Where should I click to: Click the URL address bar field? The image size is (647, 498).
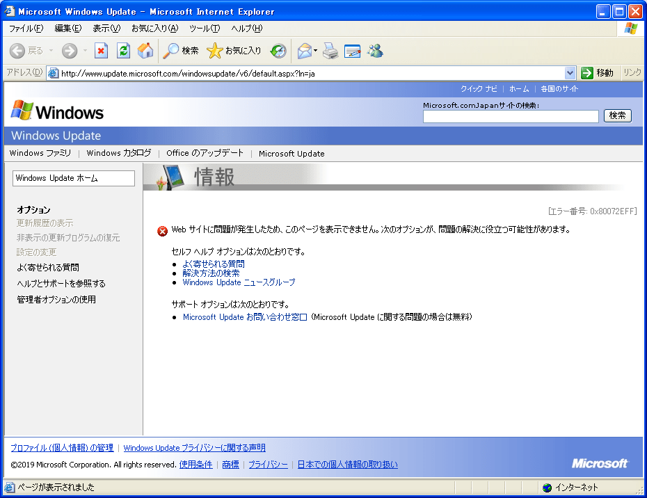pos(312,74)
